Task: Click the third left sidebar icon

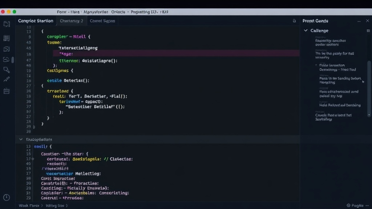Action: pos(7,49)
